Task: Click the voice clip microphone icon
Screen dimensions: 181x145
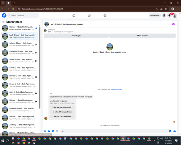Action: [x=45, y=131]
